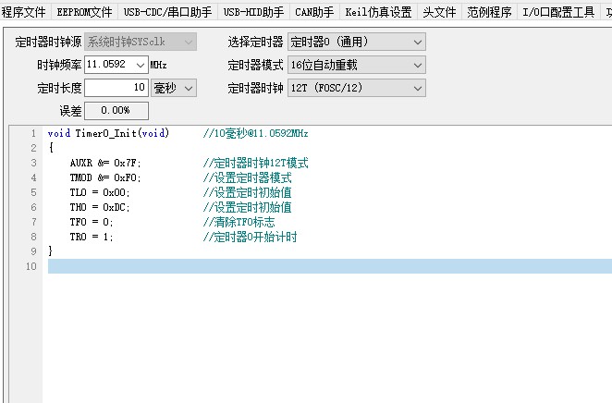The width and height of the screenshot is (612, 403).
Task: Click the 定时长度 input field
Action: (116, 88)
